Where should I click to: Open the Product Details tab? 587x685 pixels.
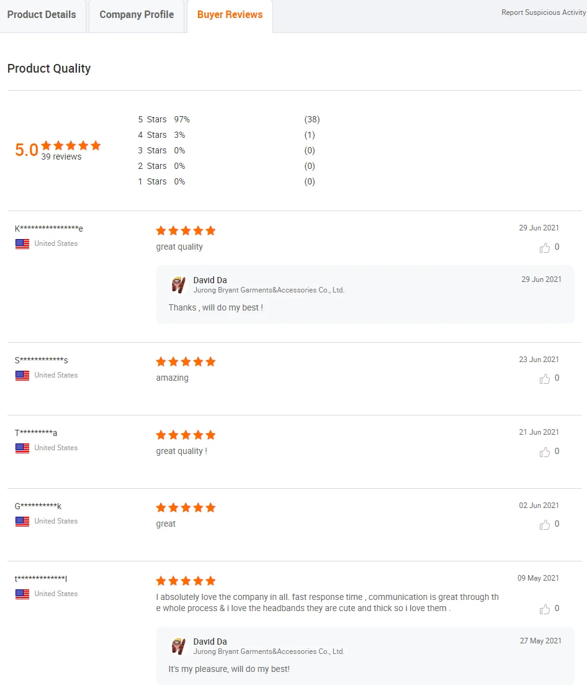[x=42, y=15]
